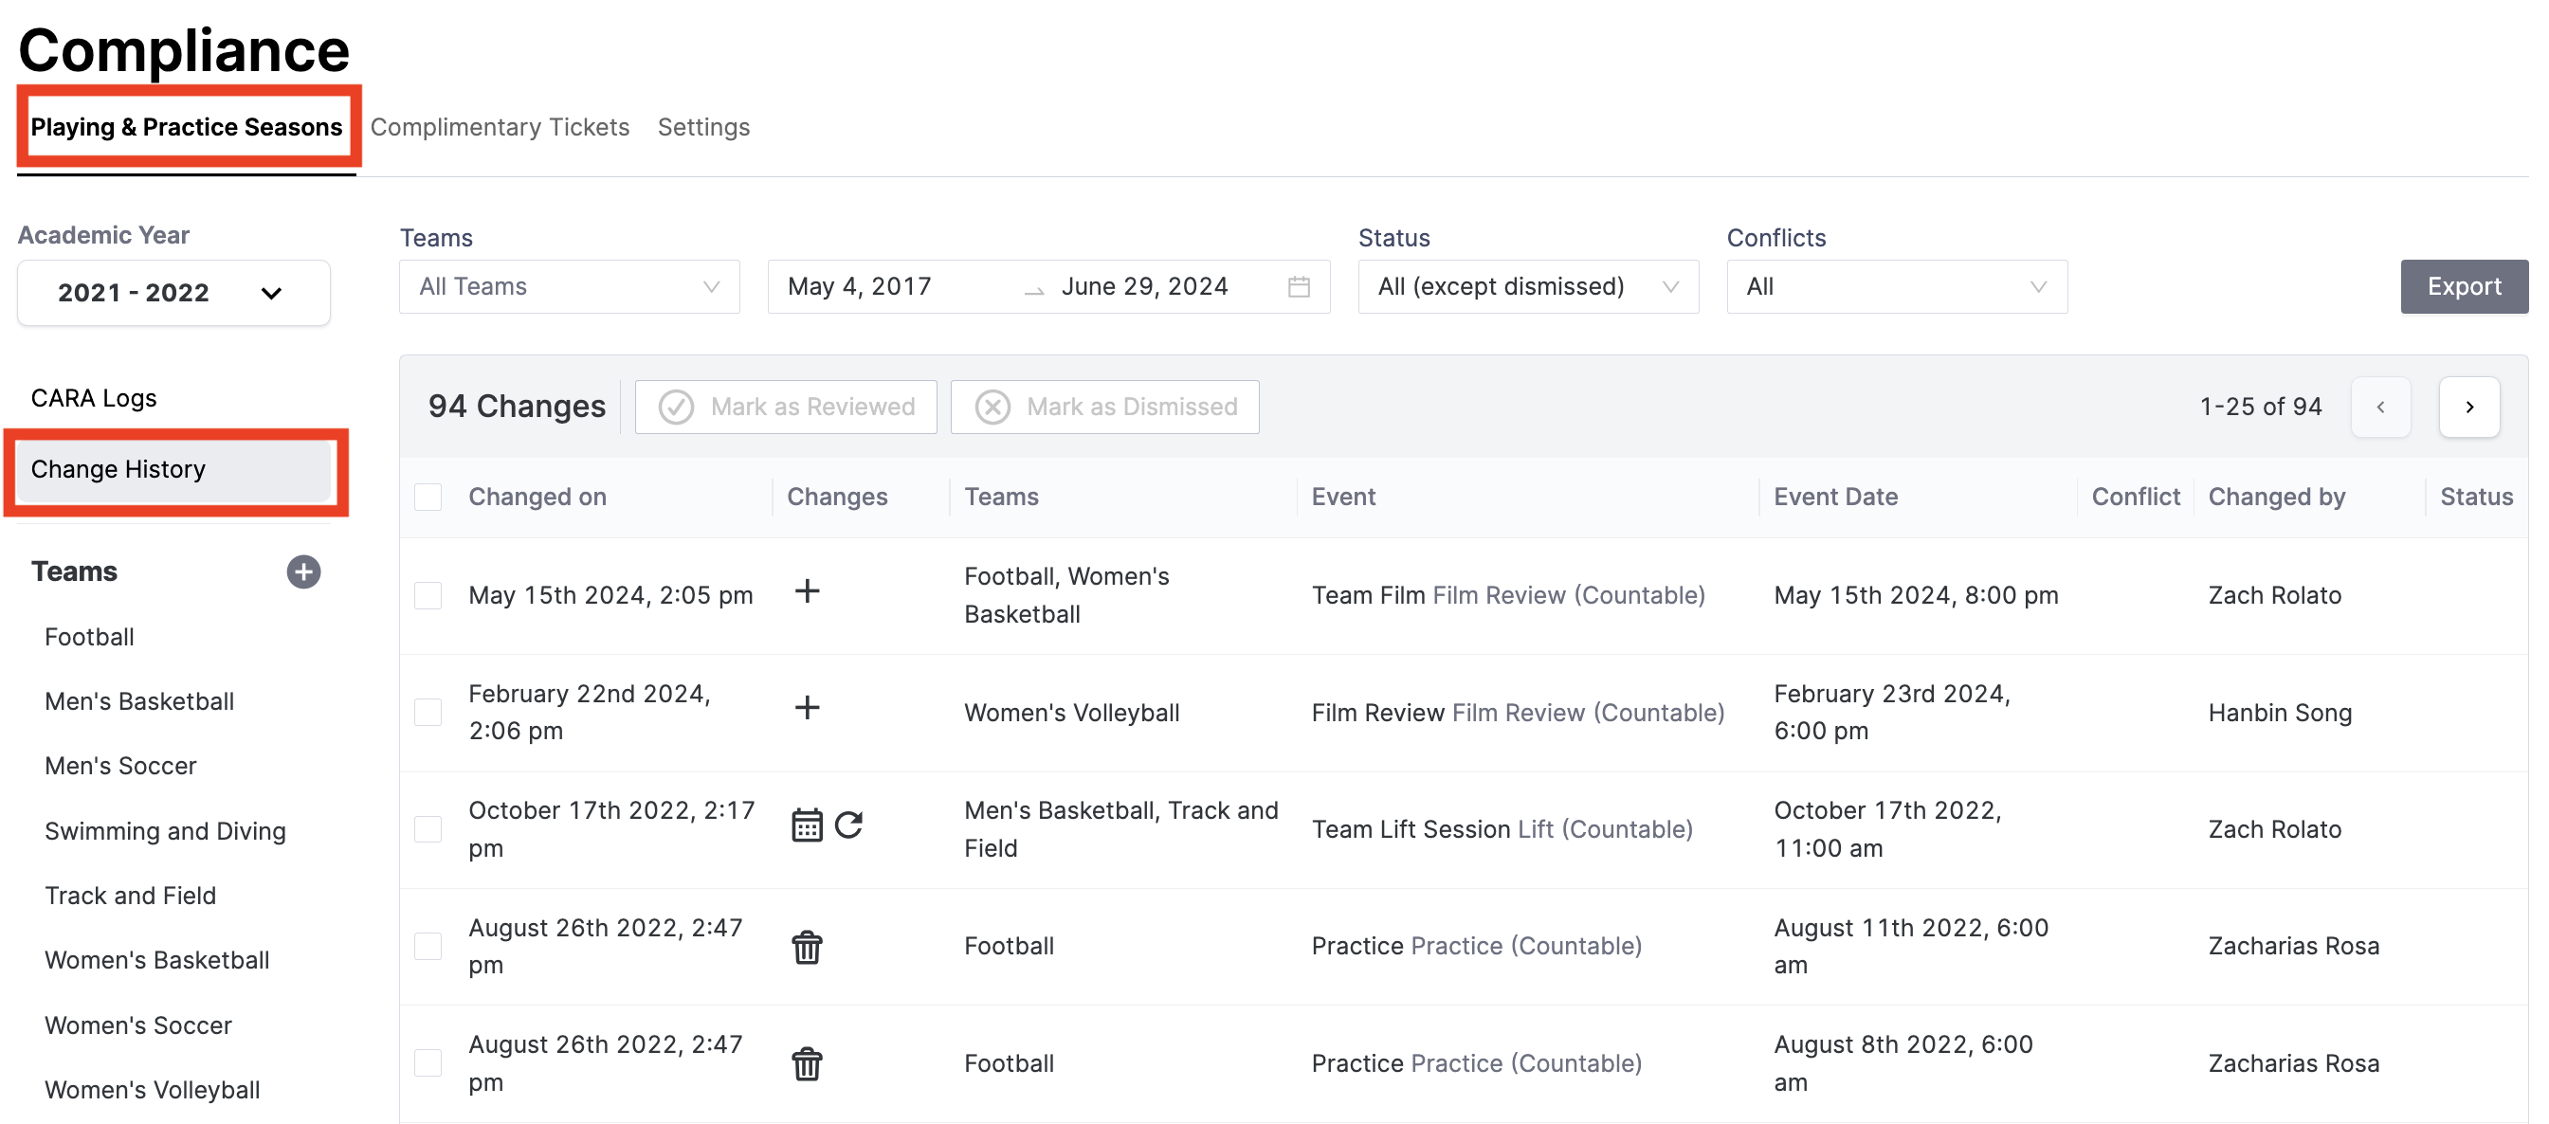Check the February 22nd 2024 row checkbox

(428, 713)
